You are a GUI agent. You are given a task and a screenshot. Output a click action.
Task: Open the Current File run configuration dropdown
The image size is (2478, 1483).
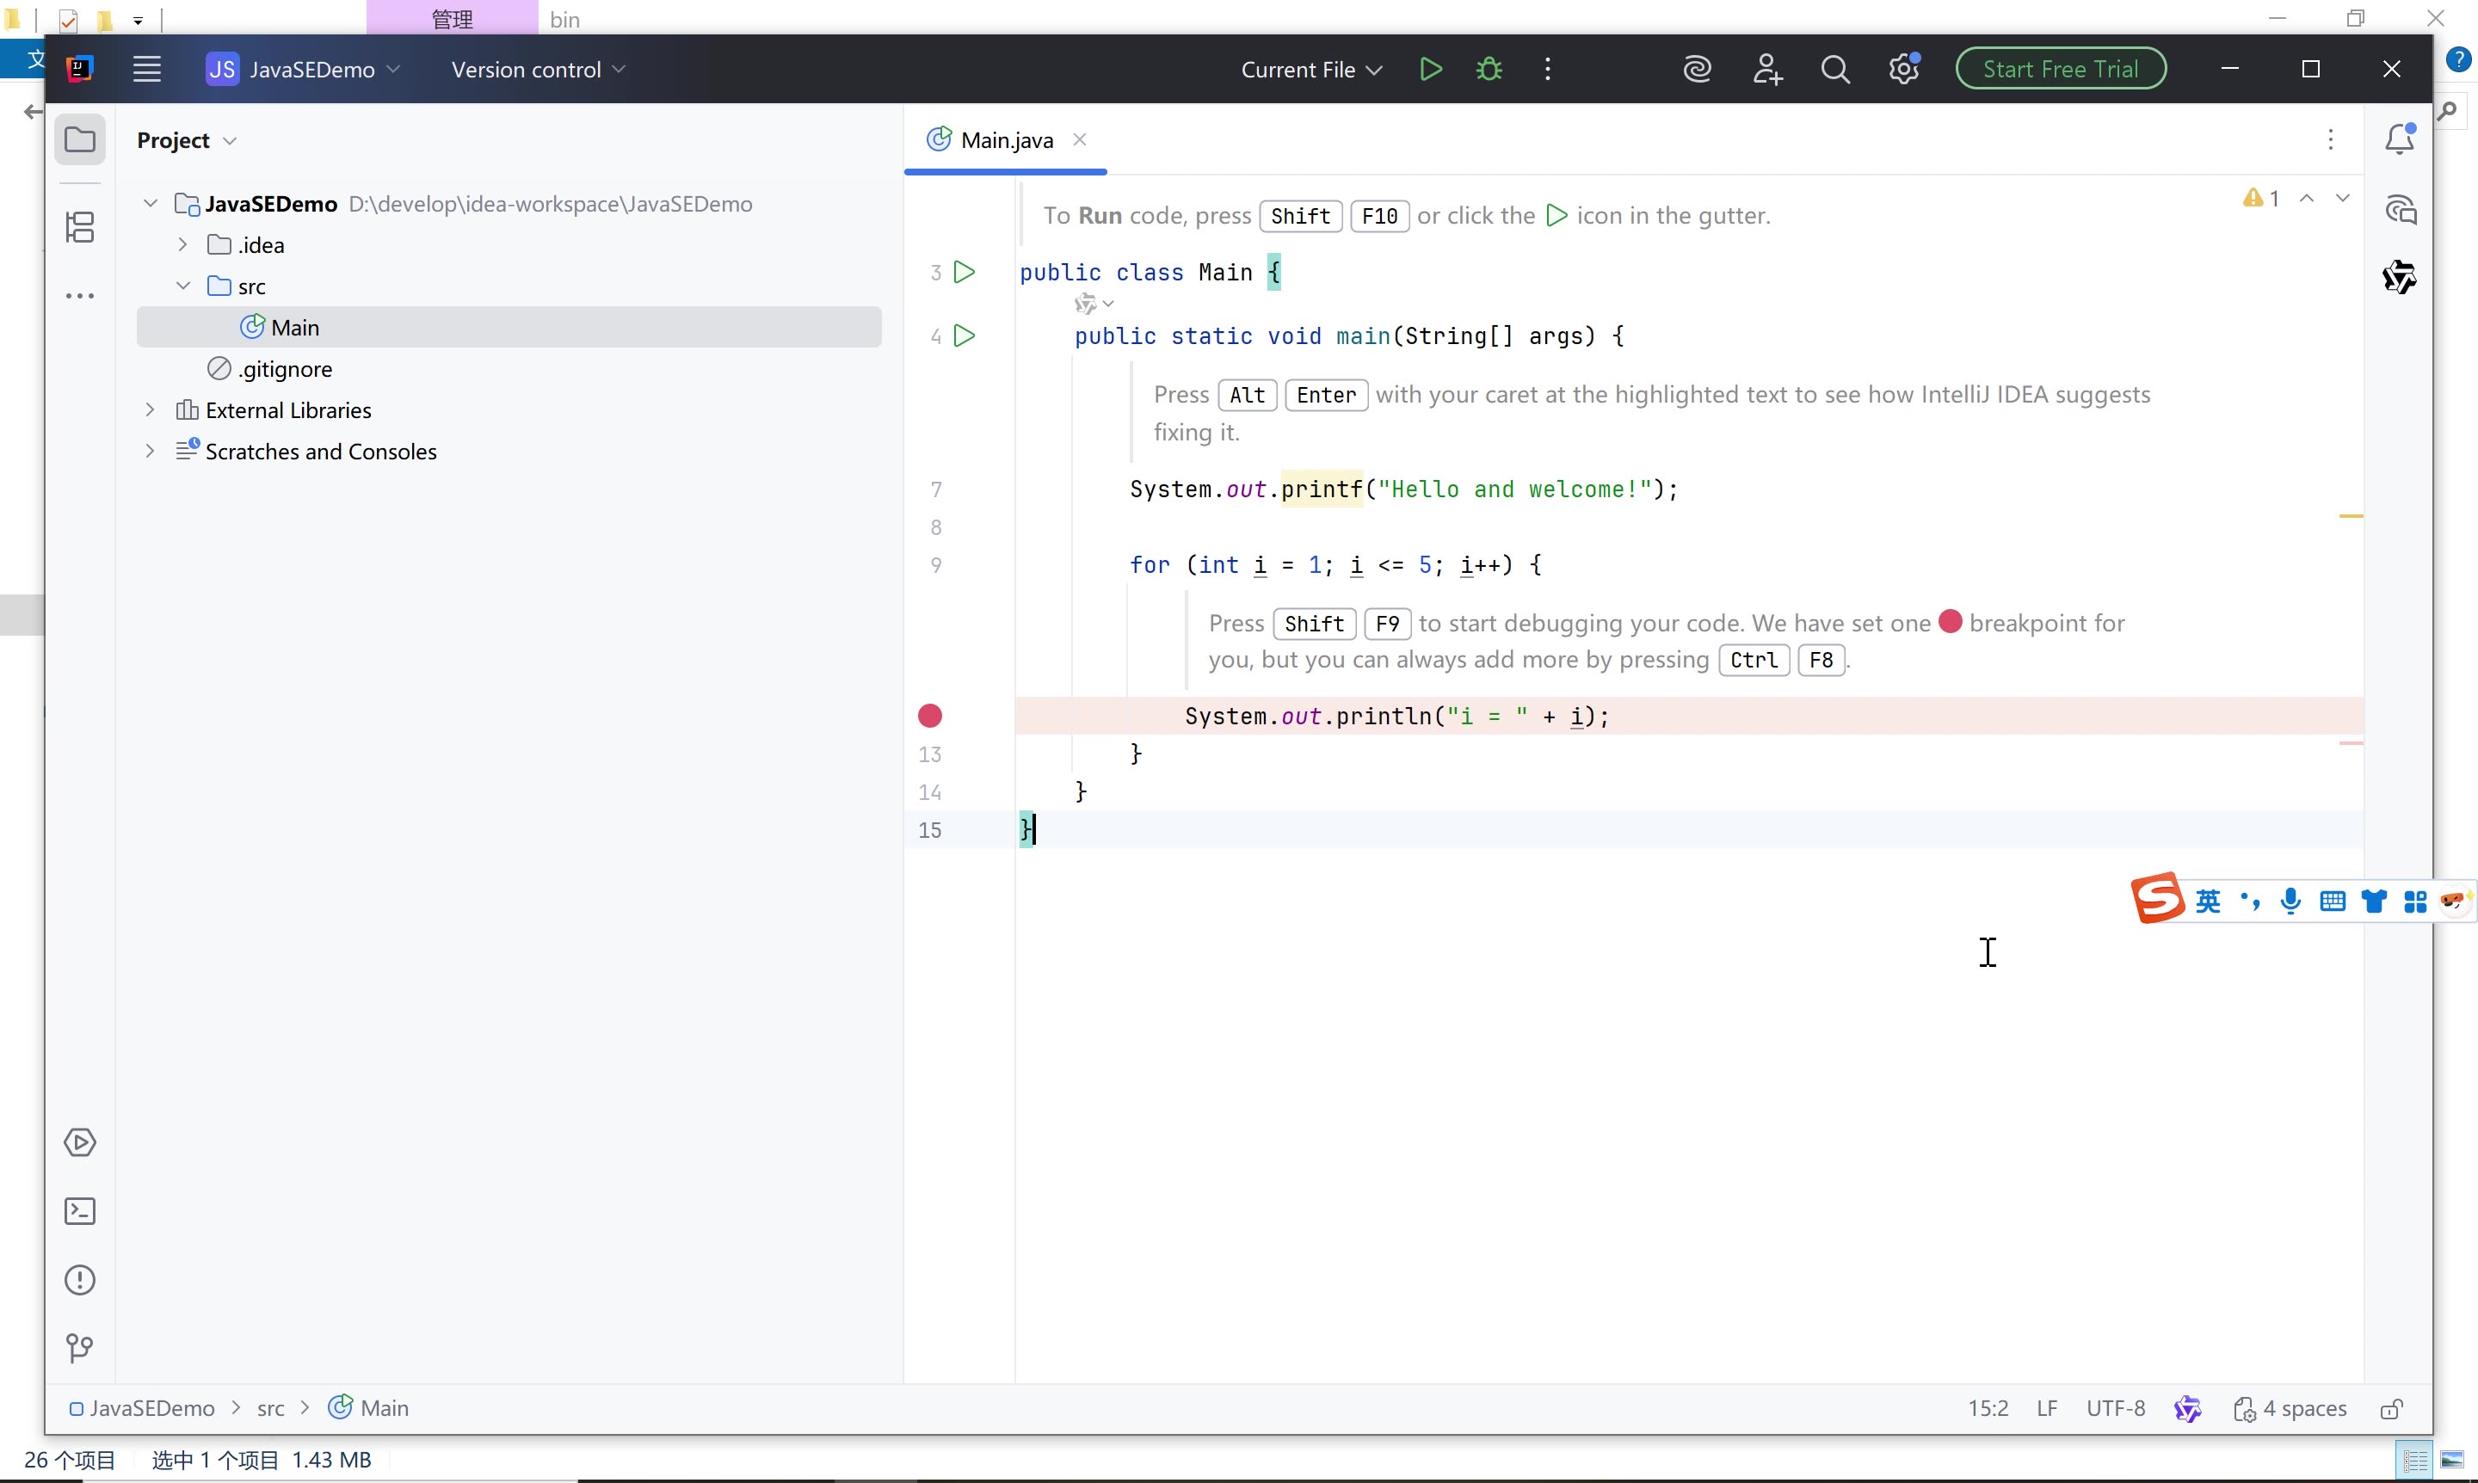coord(1311,70)
